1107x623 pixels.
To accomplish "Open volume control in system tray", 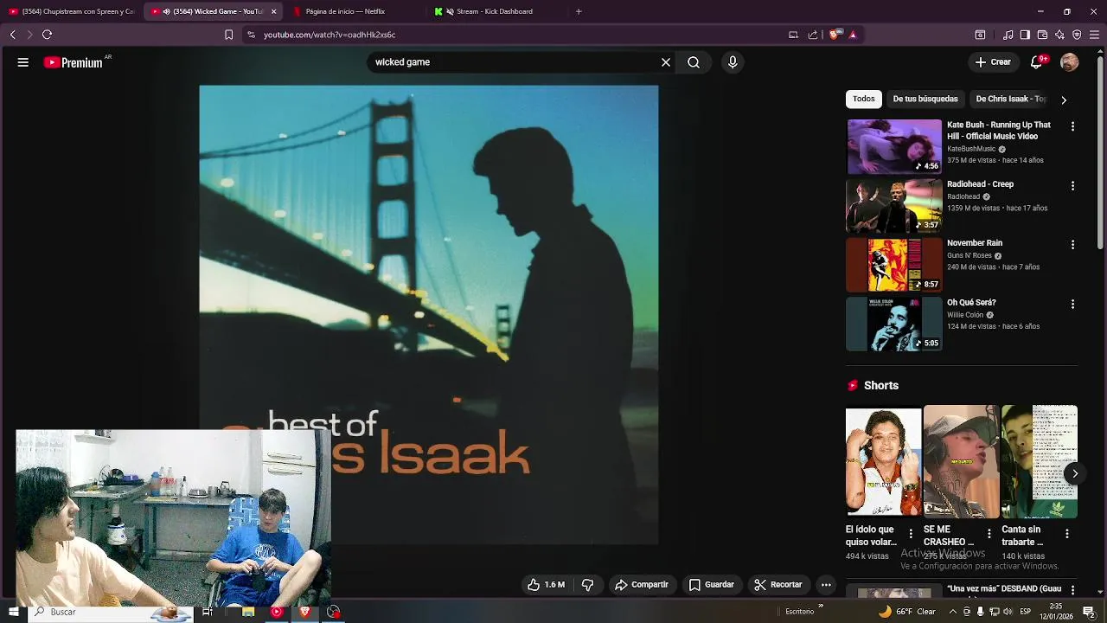I will 1008,612.
